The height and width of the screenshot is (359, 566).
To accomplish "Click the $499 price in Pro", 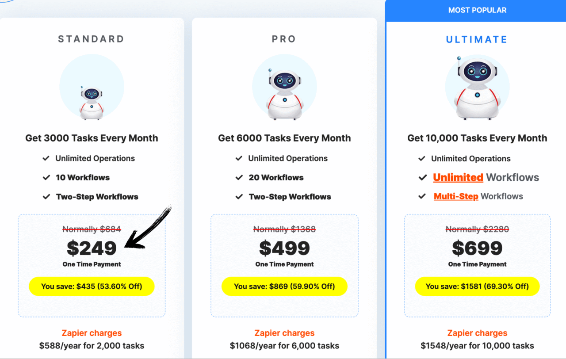I will pyautogui.click(x=284, y=248).
